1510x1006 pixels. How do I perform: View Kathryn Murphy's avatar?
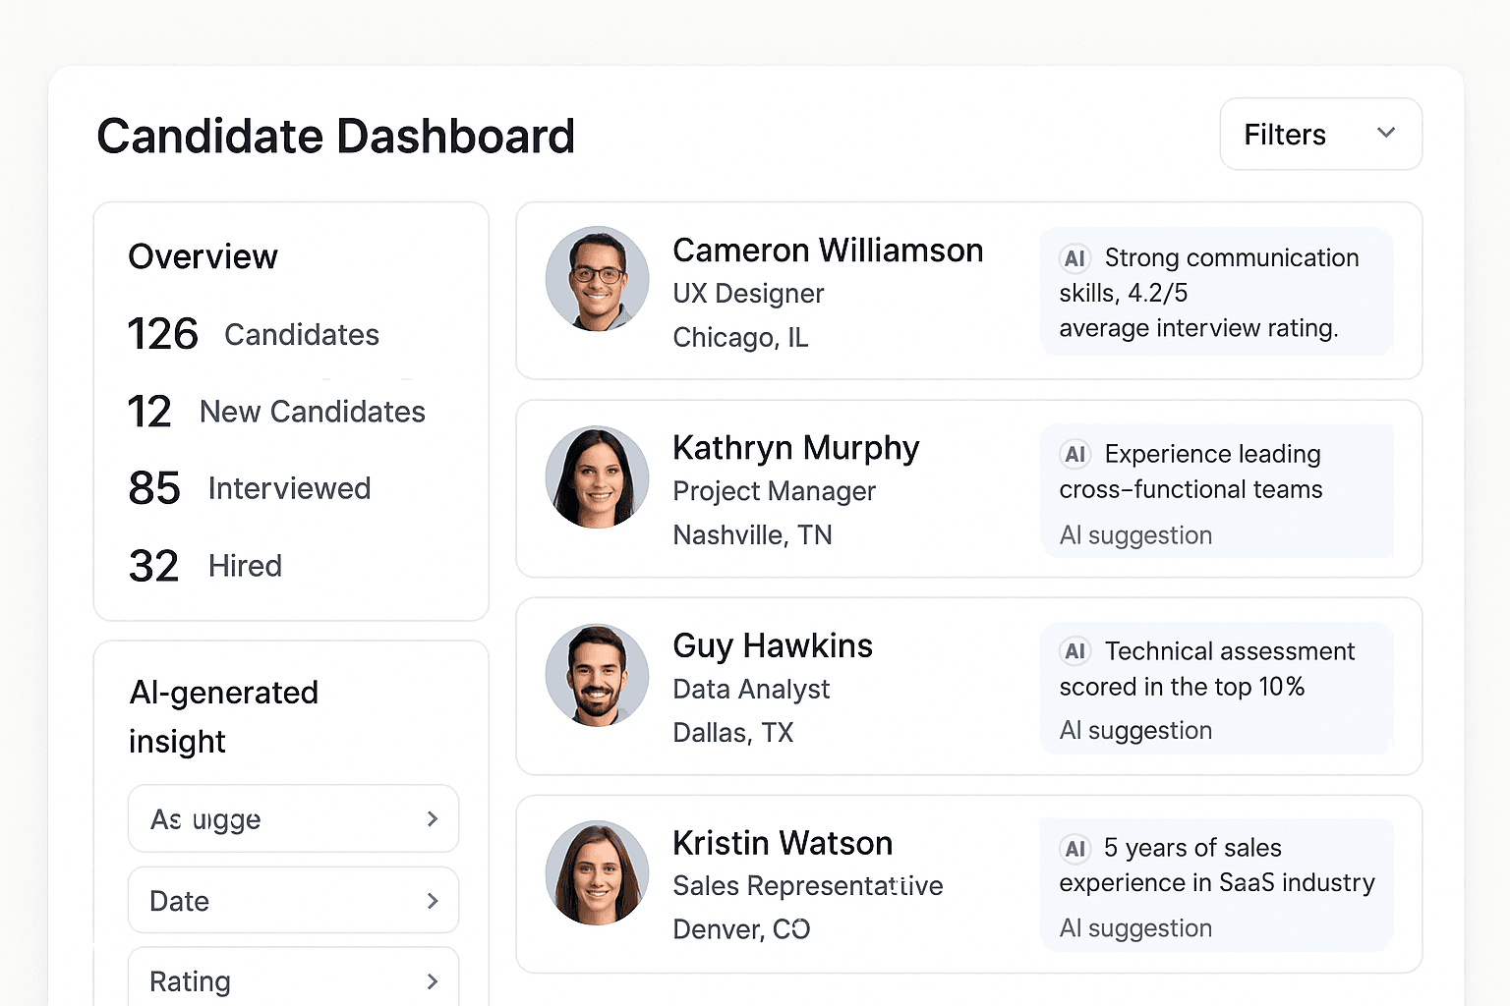pos(597,477)
